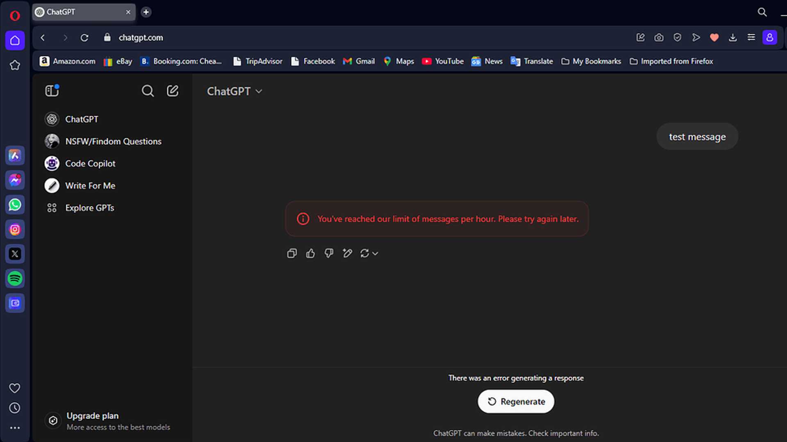Select Code Copilot in the sidebar
This screenshot has height=442, width=787.
[90, 164]
